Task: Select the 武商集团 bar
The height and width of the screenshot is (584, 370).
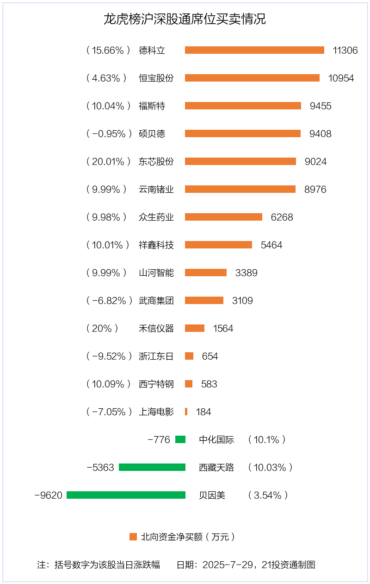Action: pyautogui.click(x=204, y=300)
